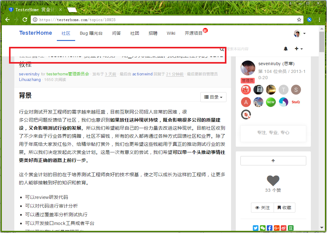328x233 pixels.
Task: View seveniruby's large profile photo
Action: pyautogui.click(x=248, y=68)
